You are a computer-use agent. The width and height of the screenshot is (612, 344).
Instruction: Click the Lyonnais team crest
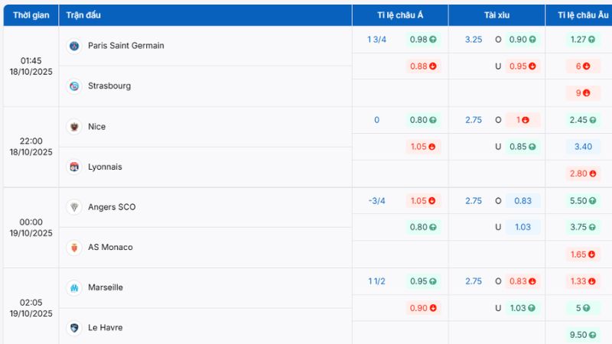[x=74, y=167]
